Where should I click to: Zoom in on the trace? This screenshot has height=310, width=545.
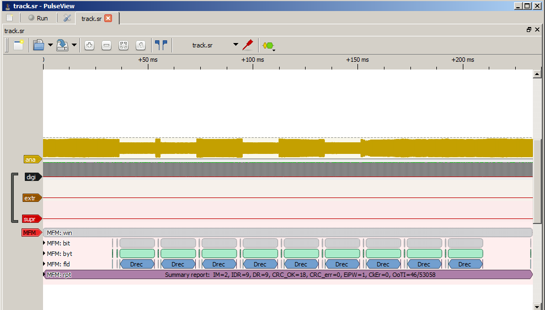tap(89, 45)
